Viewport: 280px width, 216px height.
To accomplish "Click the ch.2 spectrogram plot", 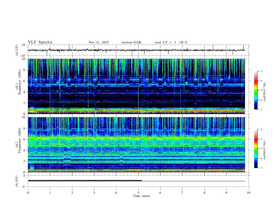I will click(136, 145).
